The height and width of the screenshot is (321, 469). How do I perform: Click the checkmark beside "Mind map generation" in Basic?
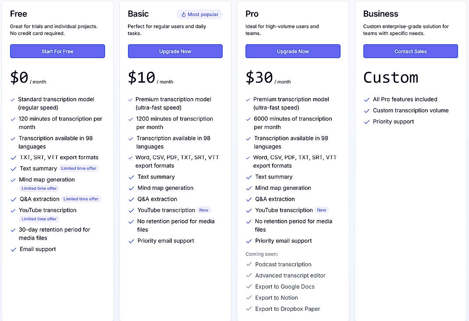[x=131, y=188]
